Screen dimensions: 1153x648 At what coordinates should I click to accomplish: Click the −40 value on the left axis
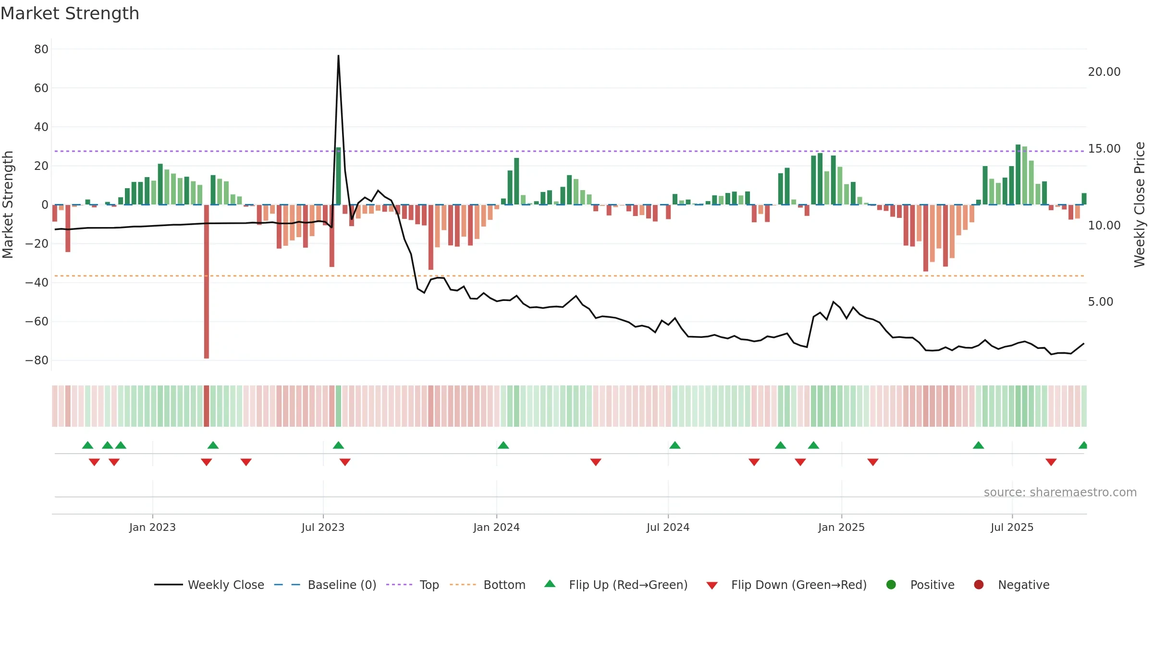[37, 283]
